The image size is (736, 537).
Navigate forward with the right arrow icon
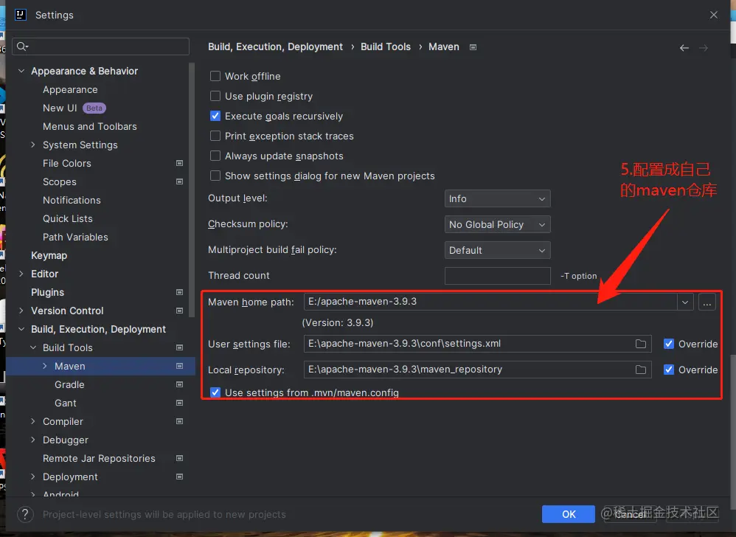703,48
